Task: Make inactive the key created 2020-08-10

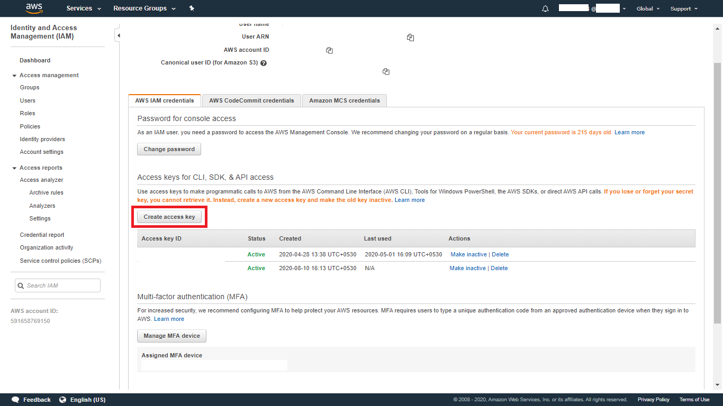Action: coord(467,268)
